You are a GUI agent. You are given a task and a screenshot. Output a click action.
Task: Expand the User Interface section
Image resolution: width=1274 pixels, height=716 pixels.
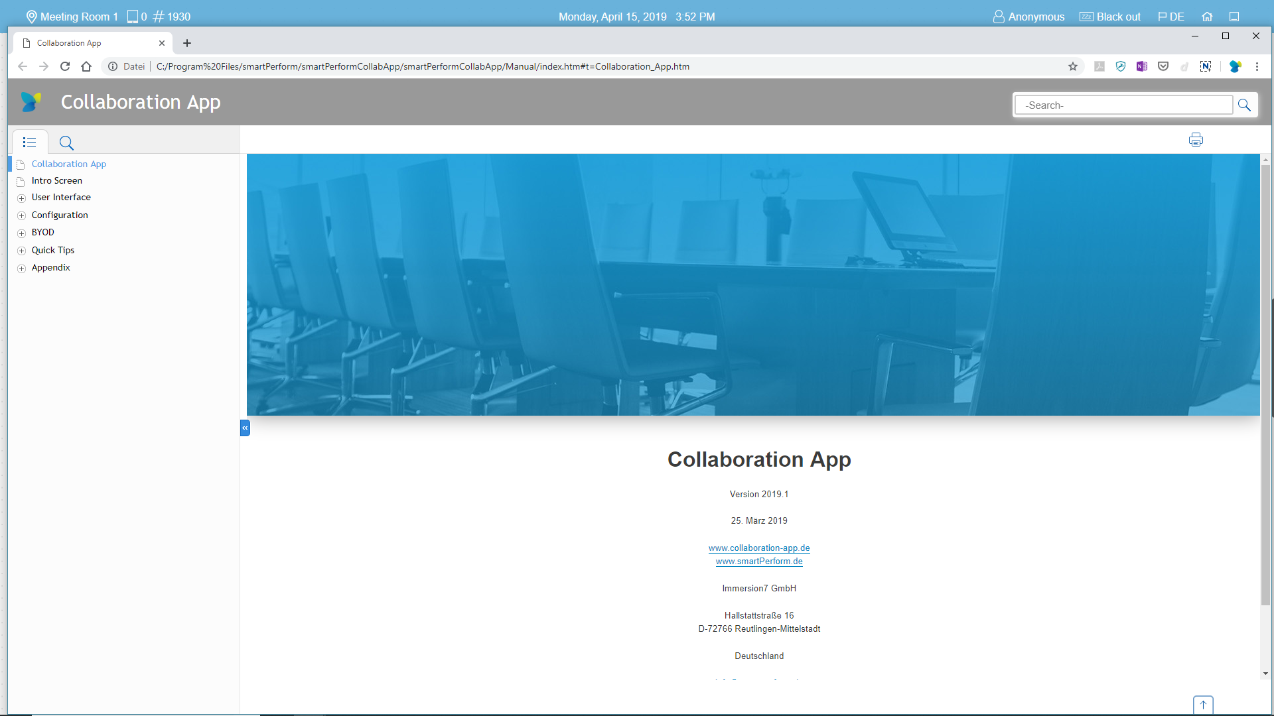(21, 198)
